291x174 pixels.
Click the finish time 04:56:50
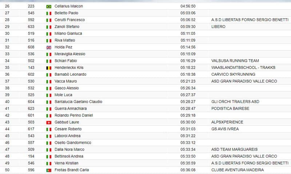pos(188,6)
